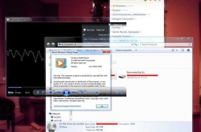Screen dimensions: 201x132
Task: Clear List in the Media Player playlist
Action: (100, 30)
